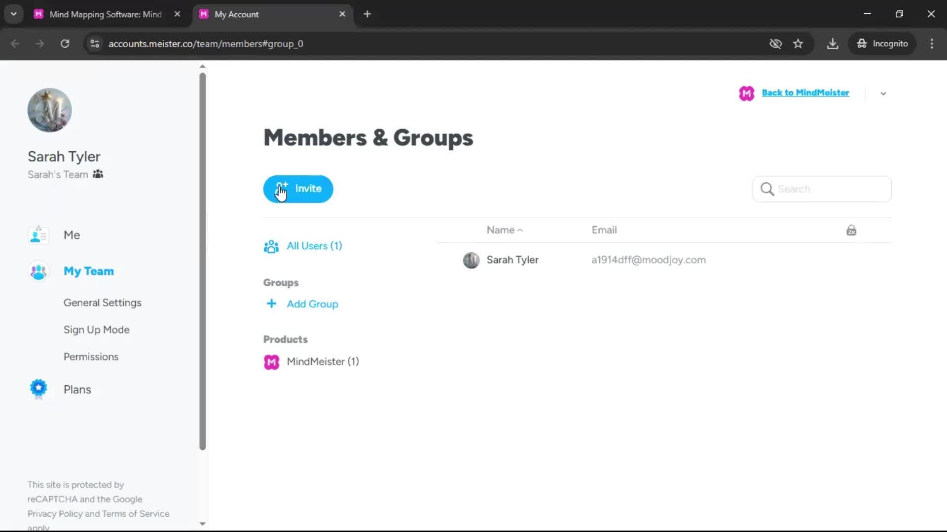
Task: Go to Sign Up Mode
Action: [97, 330]
